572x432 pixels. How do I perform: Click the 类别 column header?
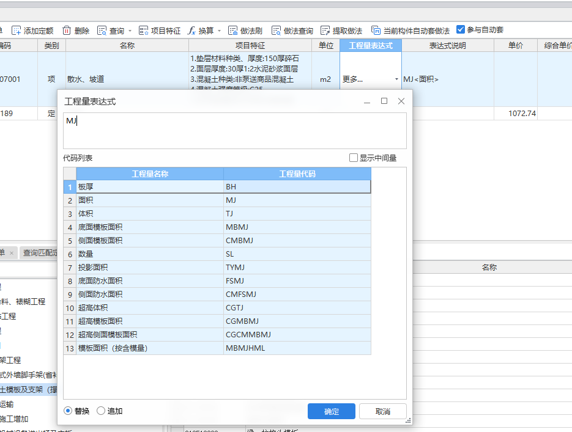pyautogui.click(x=51, y=46)
